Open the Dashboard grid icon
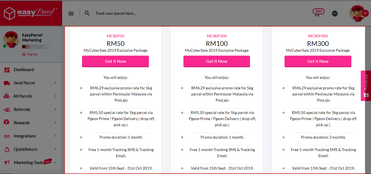This screenshot has height=174, width=371. pos(7,70)
